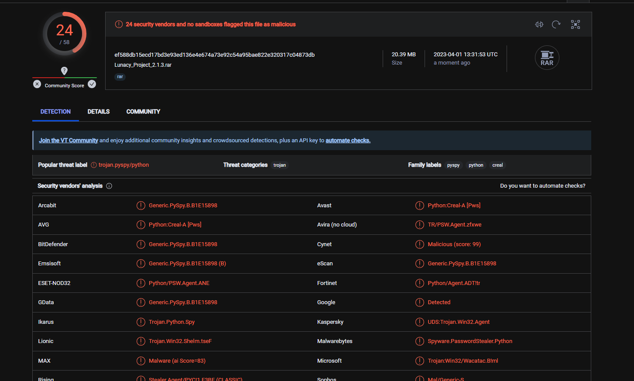Click ESET-NOD32's result Python/PSW.Agent.ANE
The width and height of the screenshot is (634, 381).
coord(179,283)
